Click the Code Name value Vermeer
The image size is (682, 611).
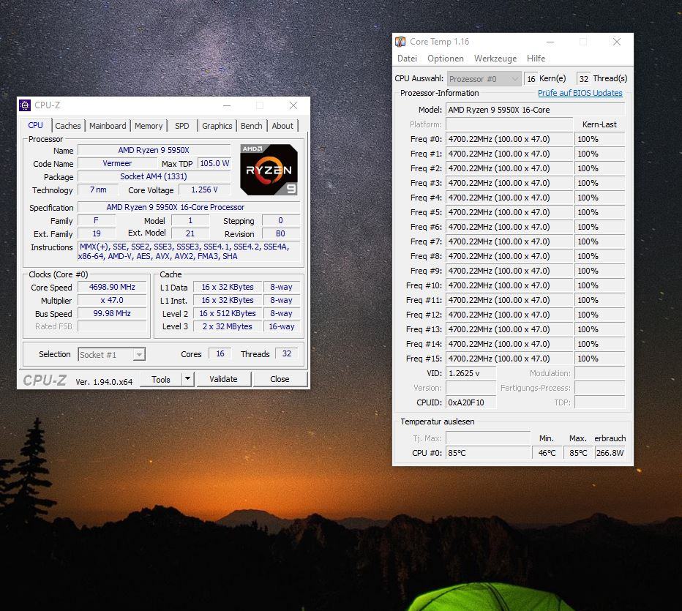pyautogui.click(x=117, y=163)
